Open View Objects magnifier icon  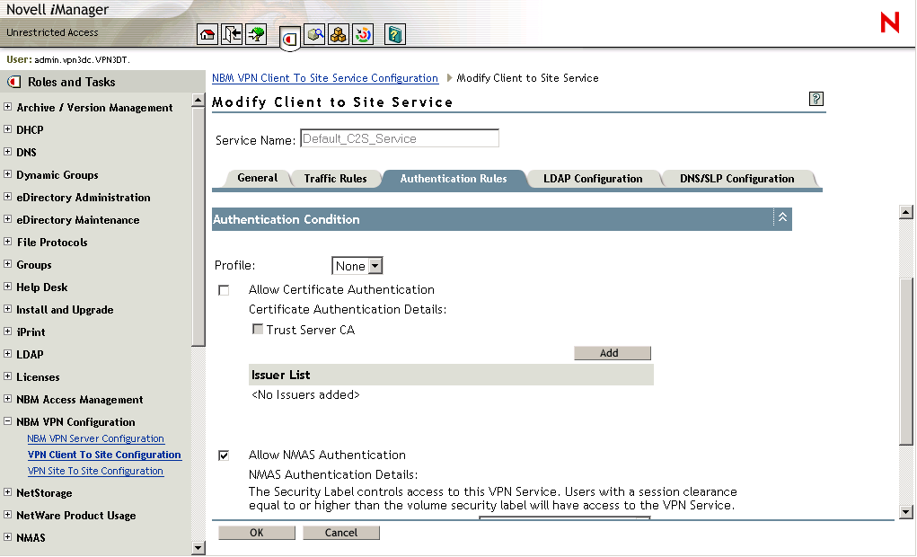coord(314,34)
